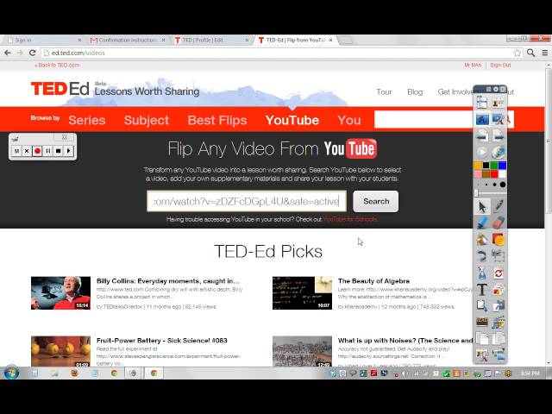Click the ExpressPoll globe icon in toolbox
The image size is (552, 414).
pyautogui.click(x=498, y=152)
